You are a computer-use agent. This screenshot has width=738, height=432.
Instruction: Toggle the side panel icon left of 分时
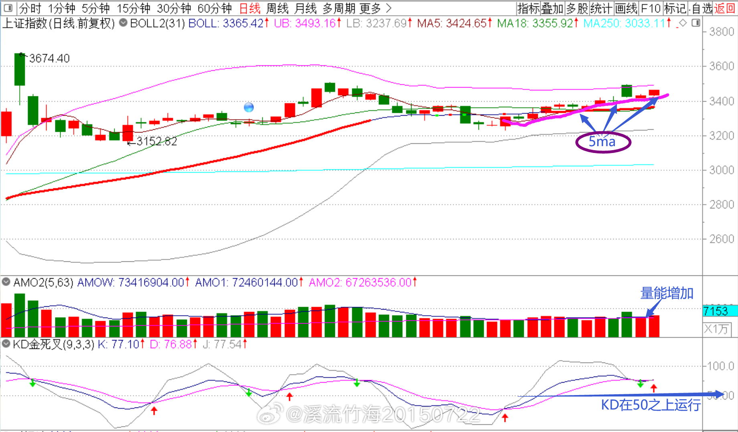(8, 8)
